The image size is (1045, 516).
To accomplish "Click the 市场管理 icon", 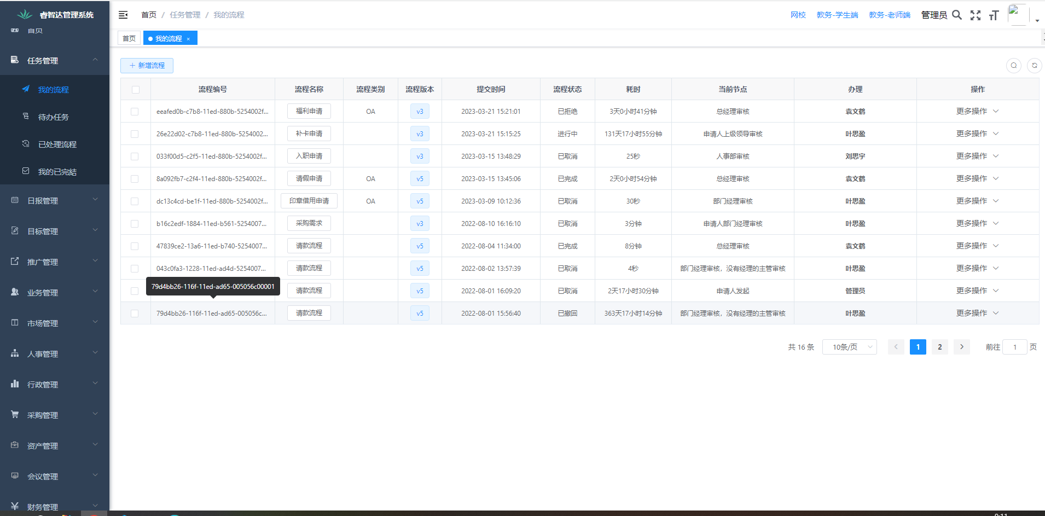I will (15, 322).
